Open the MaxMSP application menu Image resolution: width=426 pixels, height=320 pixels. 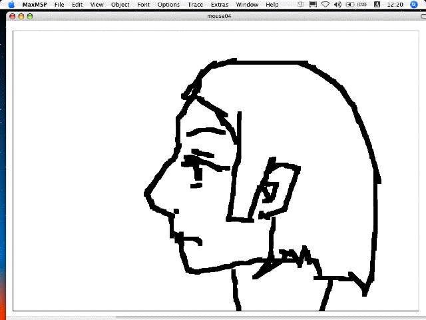tap(35, 5)
